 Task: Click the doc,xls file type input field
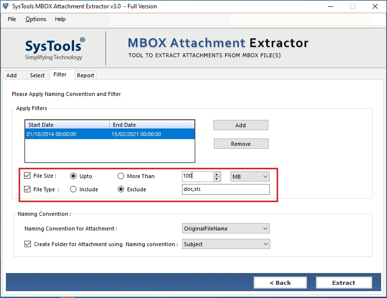pyautogui.click(x=226, y=189)
